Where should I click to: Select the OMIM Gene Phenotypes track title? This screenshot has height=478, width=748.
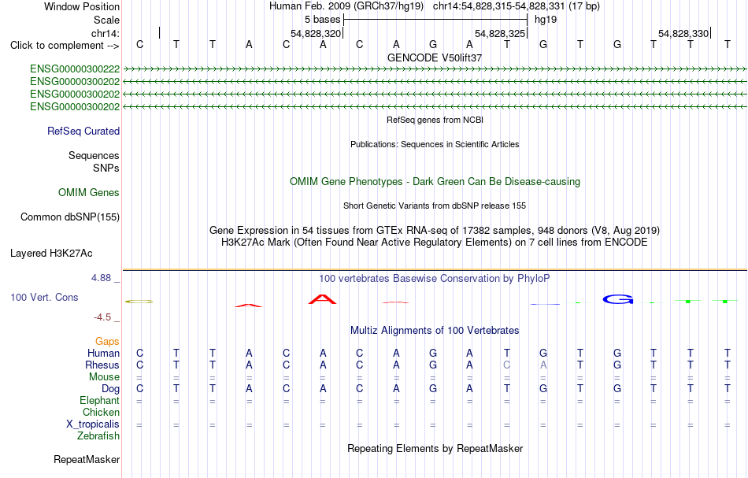435,182
